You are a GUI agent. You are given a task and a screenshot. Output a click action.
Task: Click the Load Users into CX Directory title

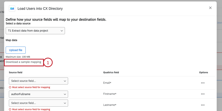40,9
